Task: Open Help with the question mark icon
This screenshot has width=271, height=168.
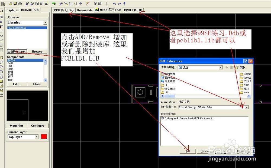Action: 124,4
